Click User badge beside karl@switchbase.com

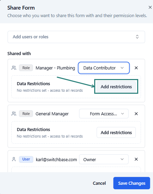[x=26, y=159]
